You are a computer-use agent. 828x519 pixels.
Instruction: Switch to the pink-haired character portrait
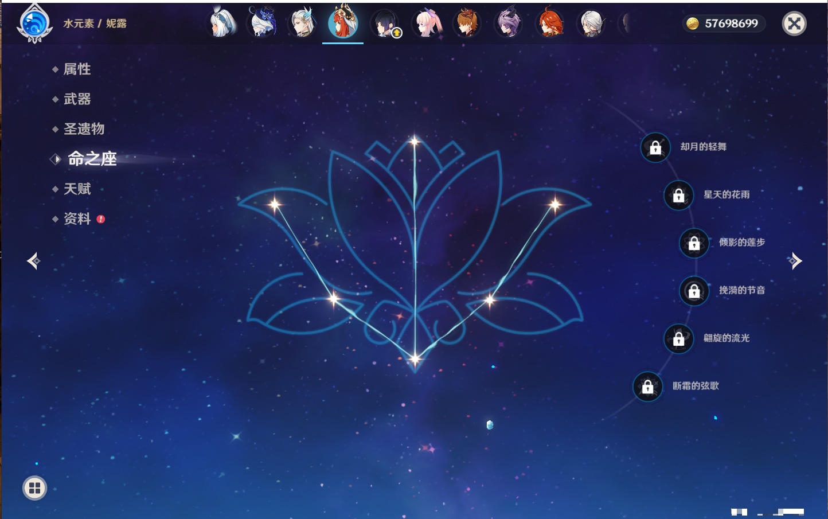[x=426, y=24]
